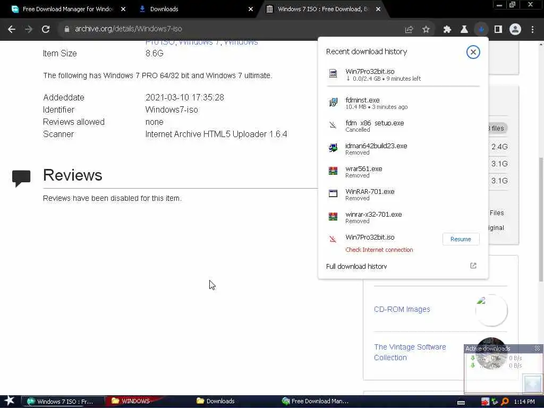The image size is (544, 408).
Task: Click the padlock site info icon
Action: 67,29
